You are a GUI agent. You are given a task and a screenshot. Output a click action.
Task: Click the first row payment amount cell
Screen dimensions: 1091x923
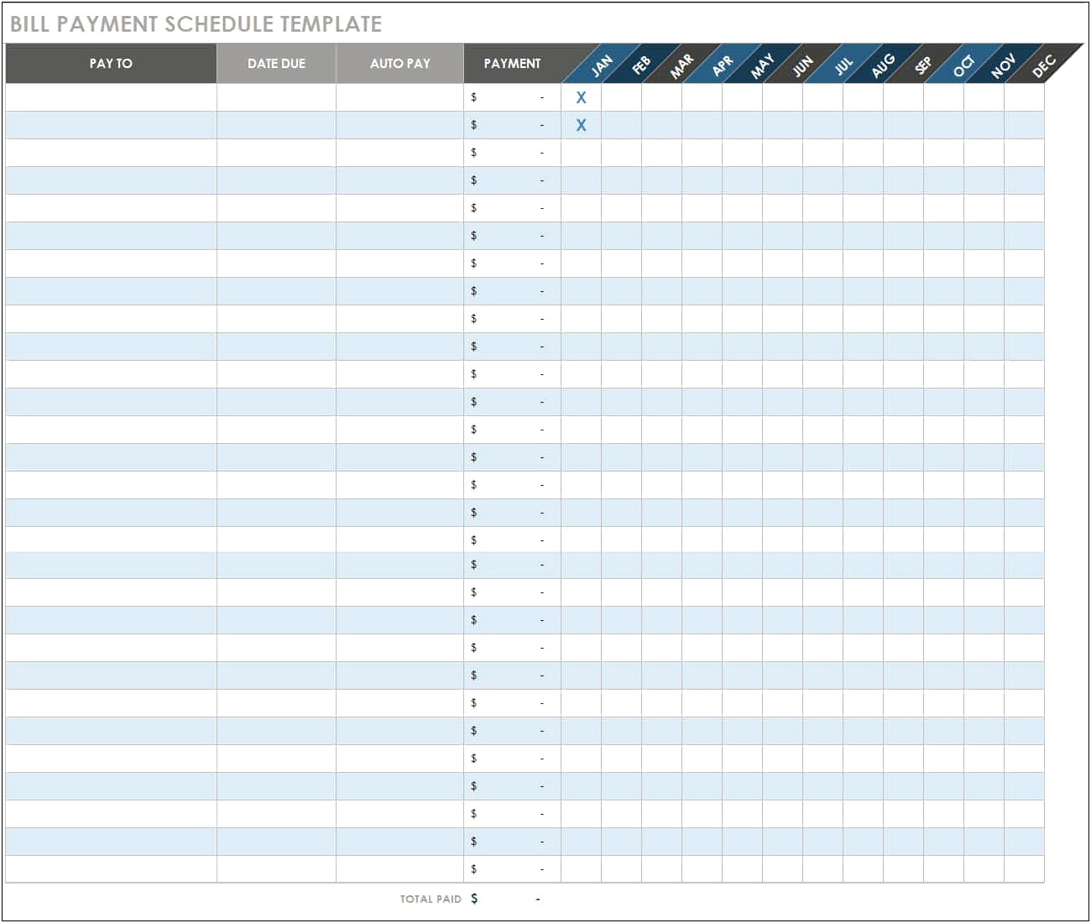[x=512, y=97]
